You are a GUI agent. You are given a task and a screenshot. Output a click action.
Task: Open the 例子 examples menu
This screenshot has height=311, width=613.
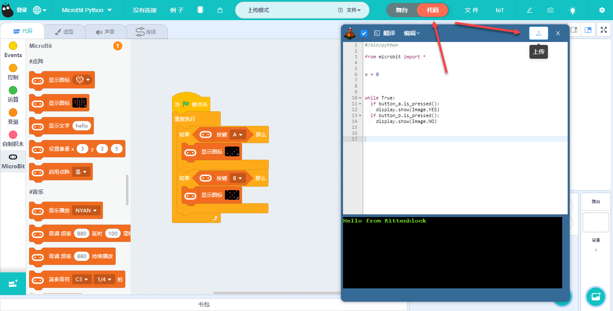(177, 10)
